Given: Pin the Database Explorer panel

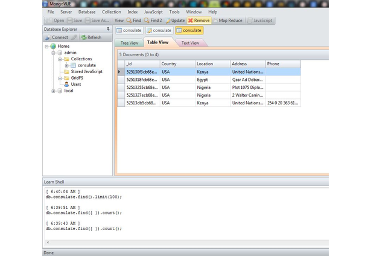Looking at the screenshot, I should click(x=108, y=29).
